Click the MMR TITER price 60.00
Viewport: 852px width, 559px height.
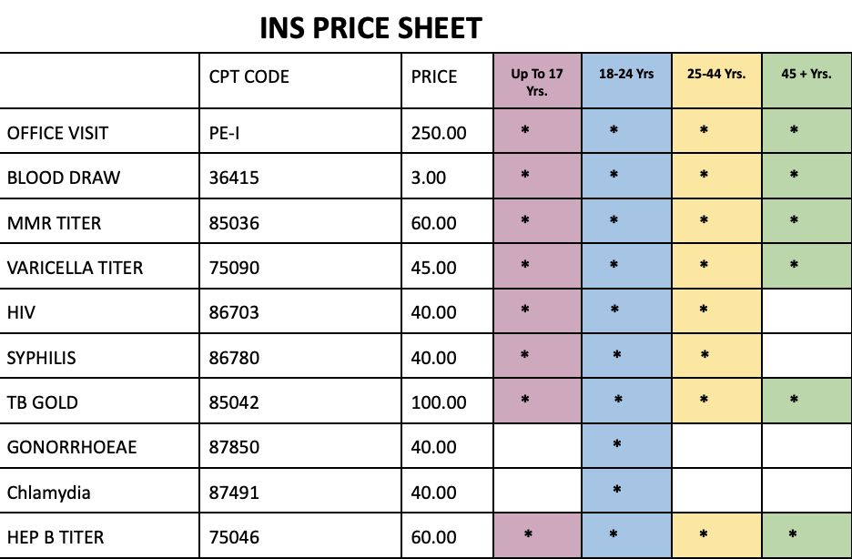(x=433, y=223)
